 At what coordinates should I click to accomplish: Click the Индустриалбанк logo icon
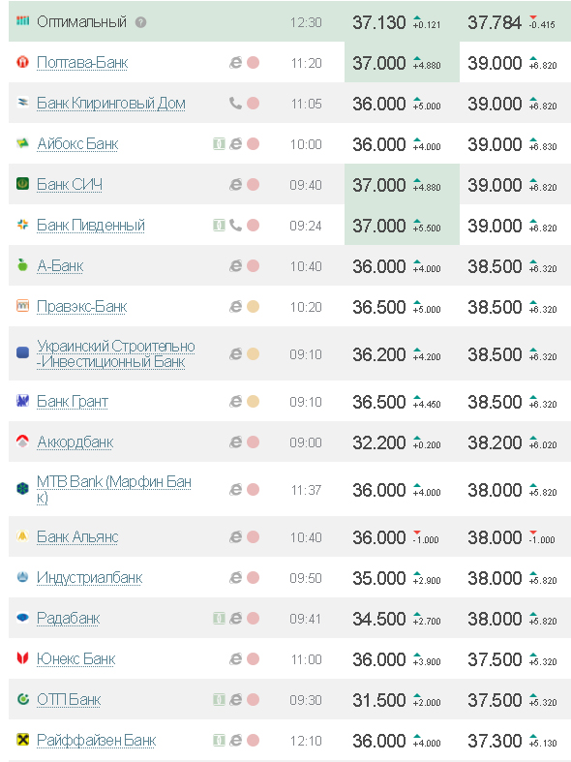point(22,577)
